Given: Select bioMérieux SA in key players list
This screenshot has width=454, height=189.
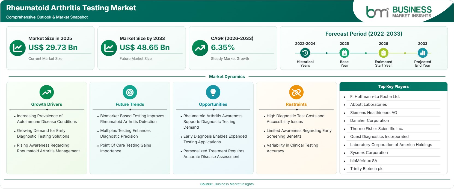Looking at the screenshot, I should click(x=364, y=161).
